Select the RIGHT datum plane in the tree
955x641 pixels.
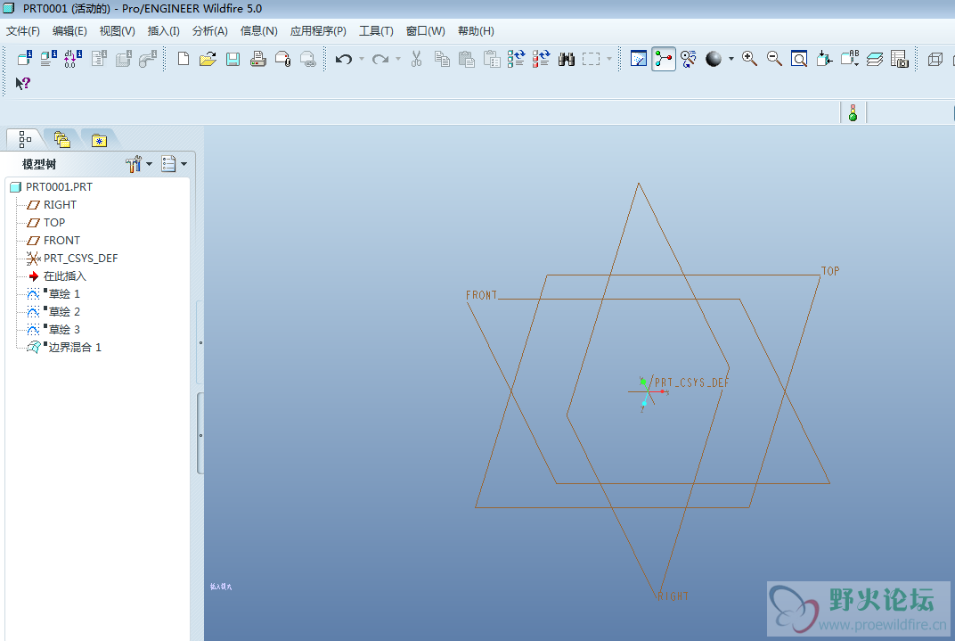coord(53,205)
